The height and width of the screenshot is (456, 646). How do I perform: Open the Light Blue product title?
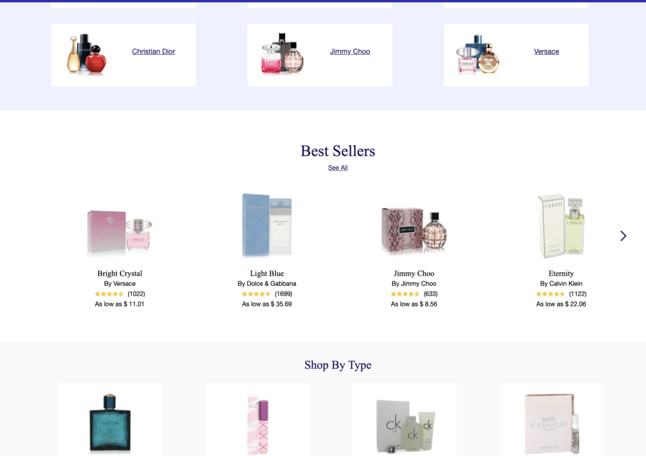[x=267, y=274]
